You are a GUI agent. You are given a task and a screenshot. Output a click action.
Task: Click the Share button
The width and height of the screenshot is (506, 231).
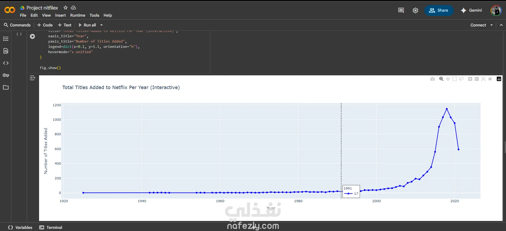439,10
